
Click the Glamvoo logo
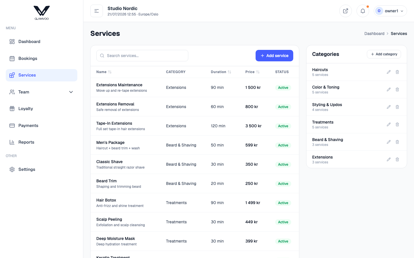(42, 13)
